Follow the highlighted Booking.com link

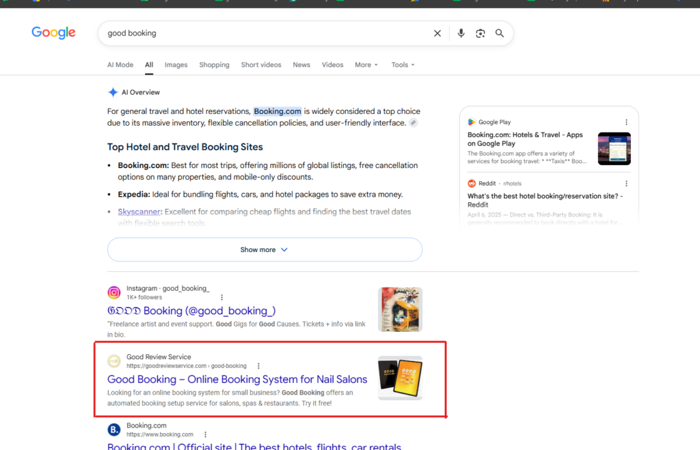coord(278,111)
